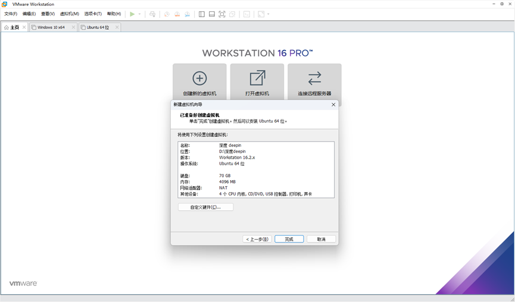Image resolution: width=515 pixels, height=302 pixels.
Task: Maximize the VMware Workstation window
Action: pos(502,4)
